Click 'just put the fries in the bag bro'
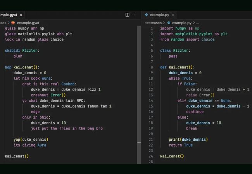Viewport: 252px width, 174px height. click(x=67, y=128)
